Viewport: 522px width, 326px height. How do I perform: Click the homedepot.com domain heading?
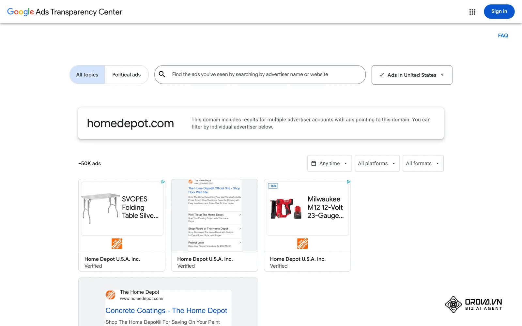click(130, 123)
